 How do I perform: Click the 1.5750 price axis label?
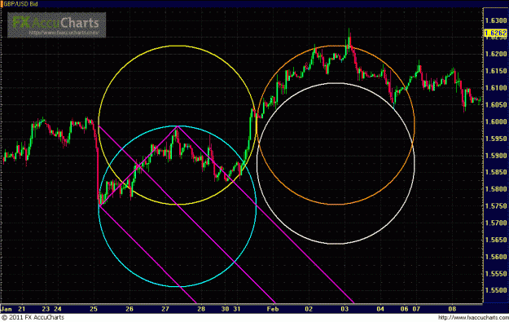pos(496,205)
